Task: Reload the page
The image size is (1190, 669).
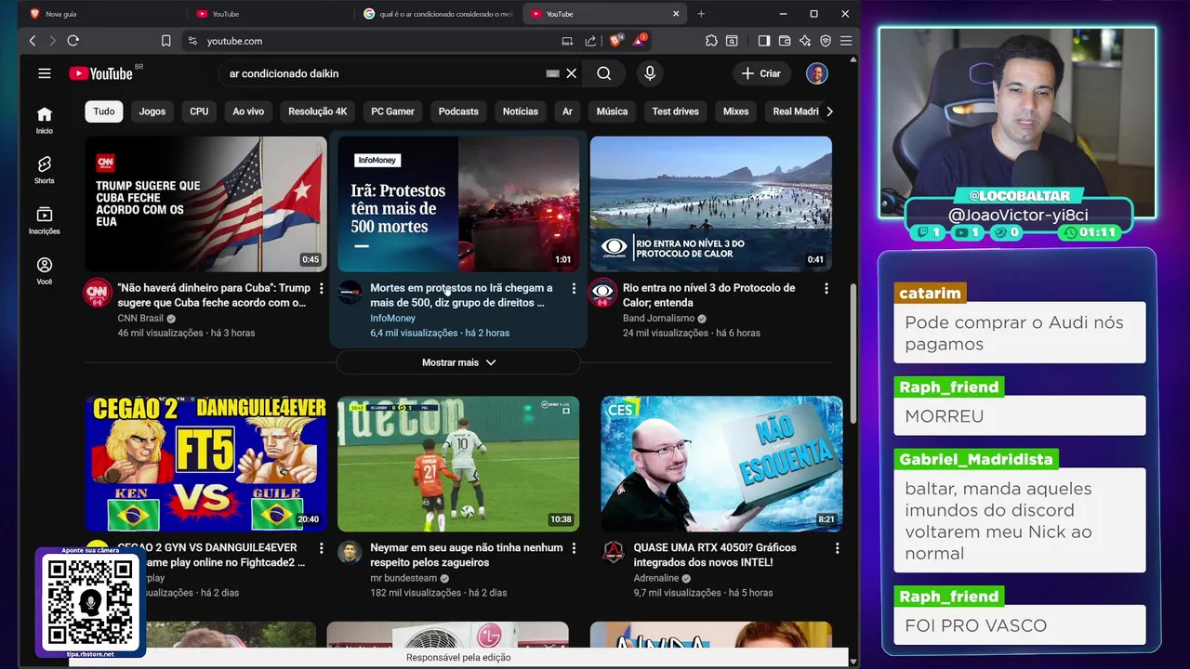Action: coord(73,41)
